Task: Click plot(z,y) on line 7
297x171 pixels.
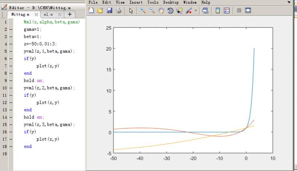Action: (48, 66)
